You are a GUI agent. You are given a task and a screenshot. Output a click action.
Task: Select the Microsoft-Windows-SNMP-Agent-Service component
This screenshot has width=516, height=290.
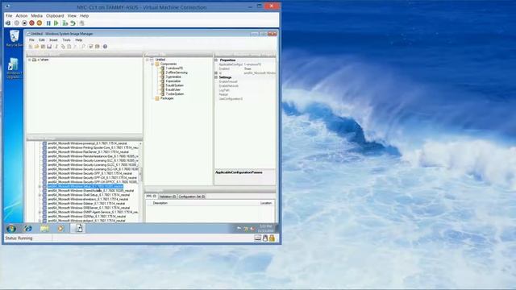pos(94,212)
